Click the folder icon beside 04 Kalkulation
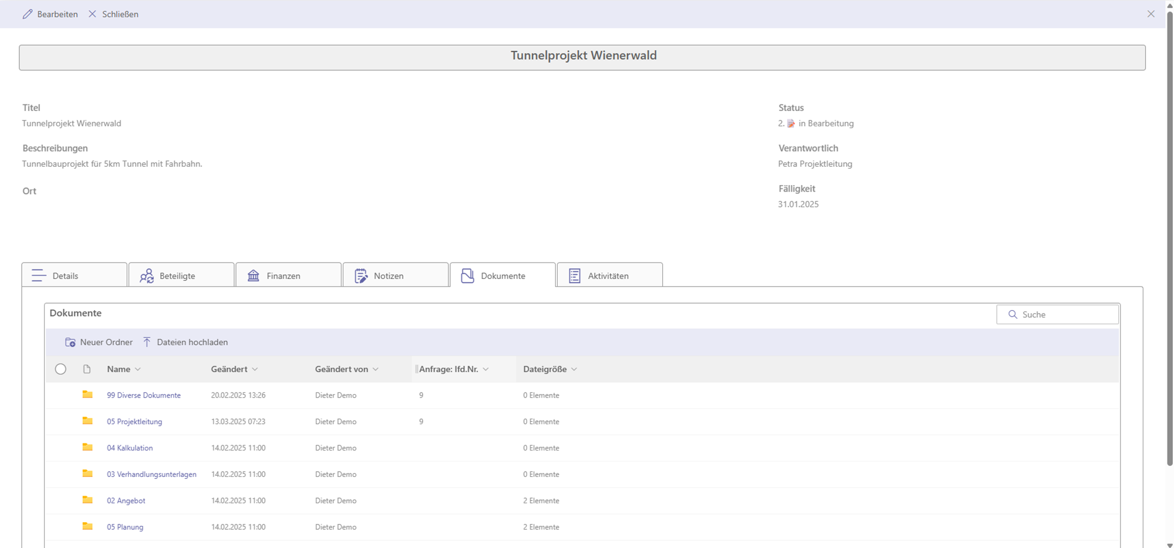 87,448
